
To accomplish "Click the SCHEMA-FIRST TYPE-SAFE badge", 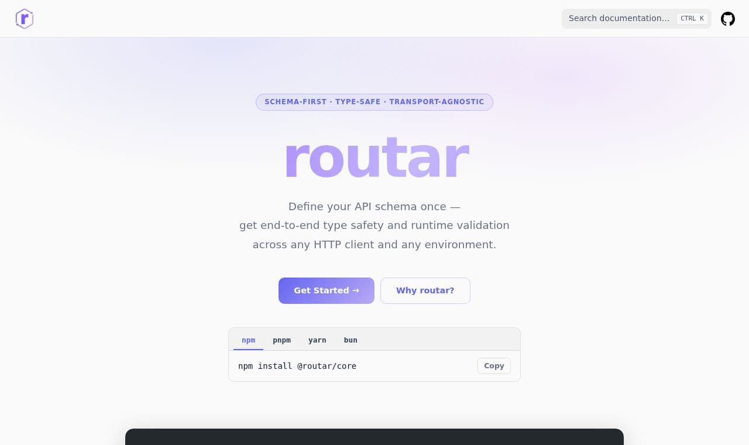I will (374, 102).
